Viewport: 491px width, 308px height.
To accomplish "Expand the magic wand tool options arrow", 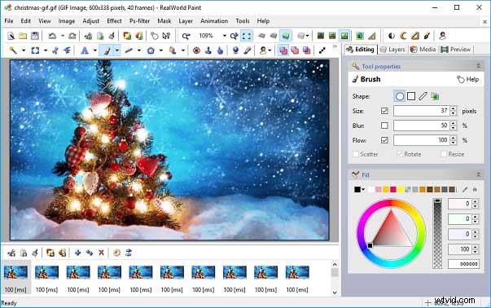I will [23, 51].
